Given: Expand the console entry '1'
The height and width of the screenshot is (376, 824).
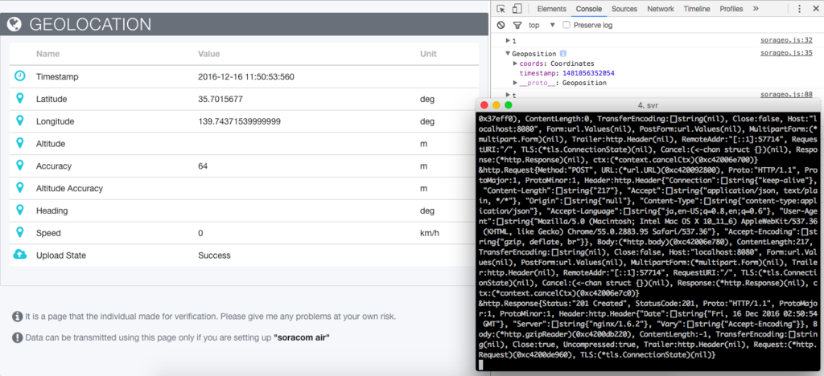Looking at the screenshot, I should pyautogui.click(x=508, y=40).
